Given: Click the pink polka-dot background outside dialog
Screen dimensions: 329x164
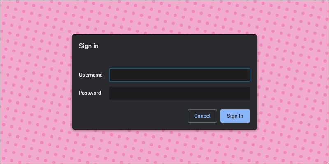Looking at the screenshot, I should (36, 84).
